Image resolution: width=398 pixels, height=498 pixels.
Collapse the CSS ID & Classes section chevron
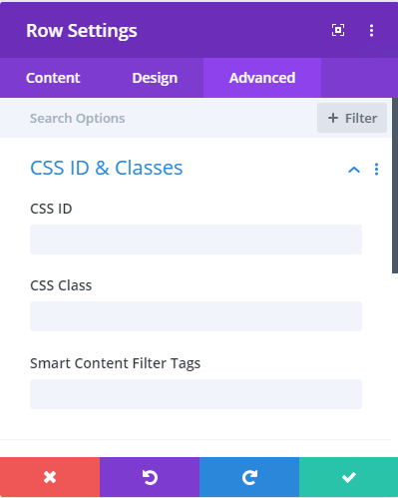[x=354, y=170]
